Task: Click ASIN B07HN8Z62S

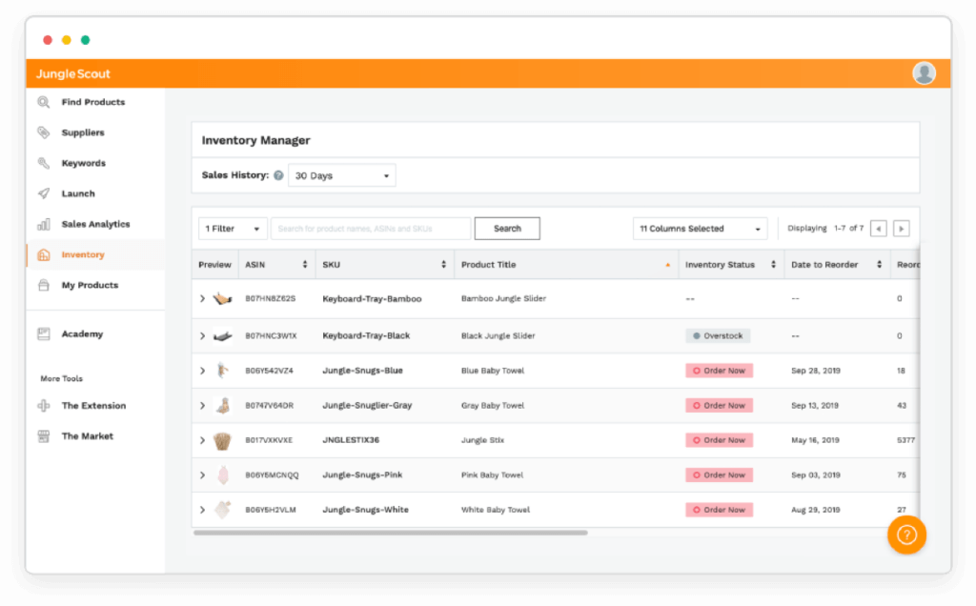Action: pos(270,298)
